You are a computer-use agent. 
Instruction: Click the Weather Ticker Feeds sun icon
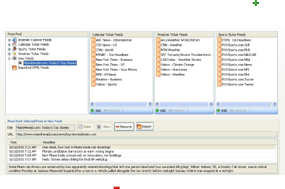pos(14,54)
